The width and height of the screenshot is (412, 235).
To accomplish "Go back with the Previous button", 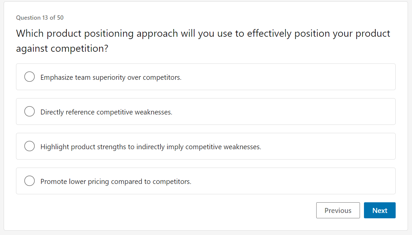I will pyautogui.click(x=338, y=210).
